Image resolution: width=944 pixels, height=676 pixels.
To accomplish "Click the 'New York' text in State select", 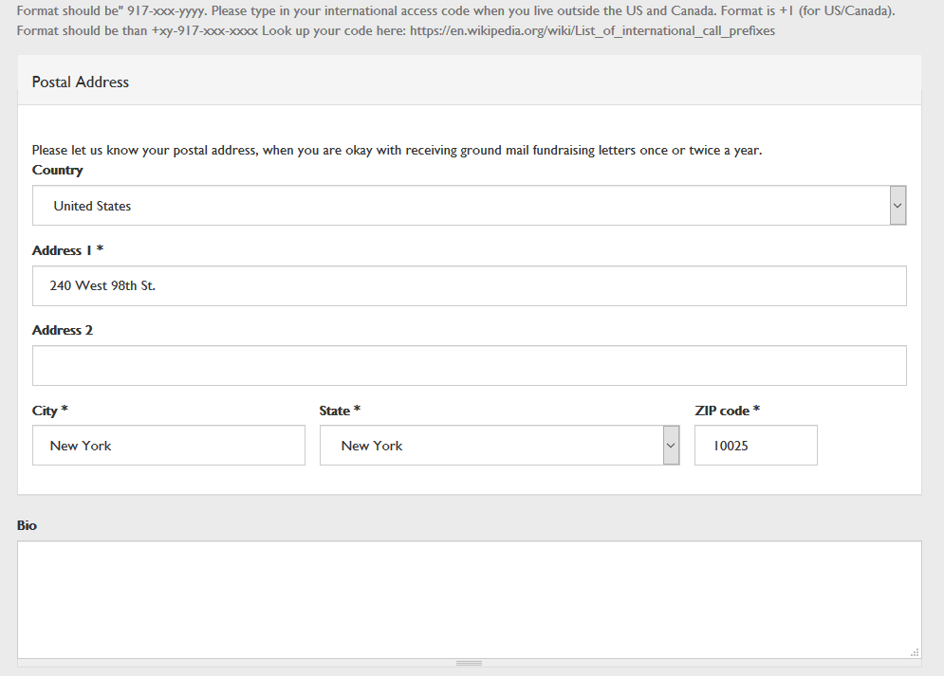I will click(372, 446).
